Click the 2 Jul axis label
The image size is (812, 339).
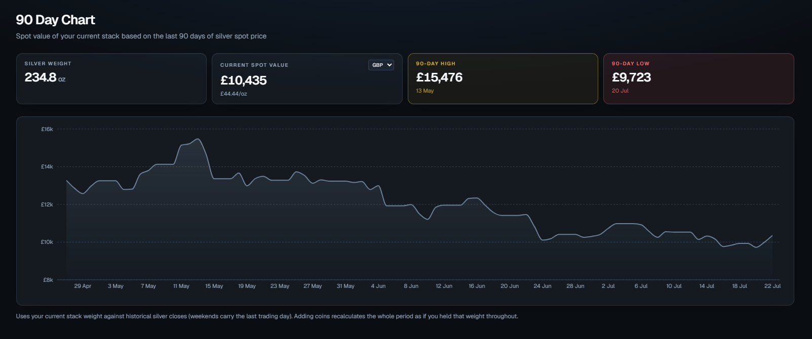608,286
